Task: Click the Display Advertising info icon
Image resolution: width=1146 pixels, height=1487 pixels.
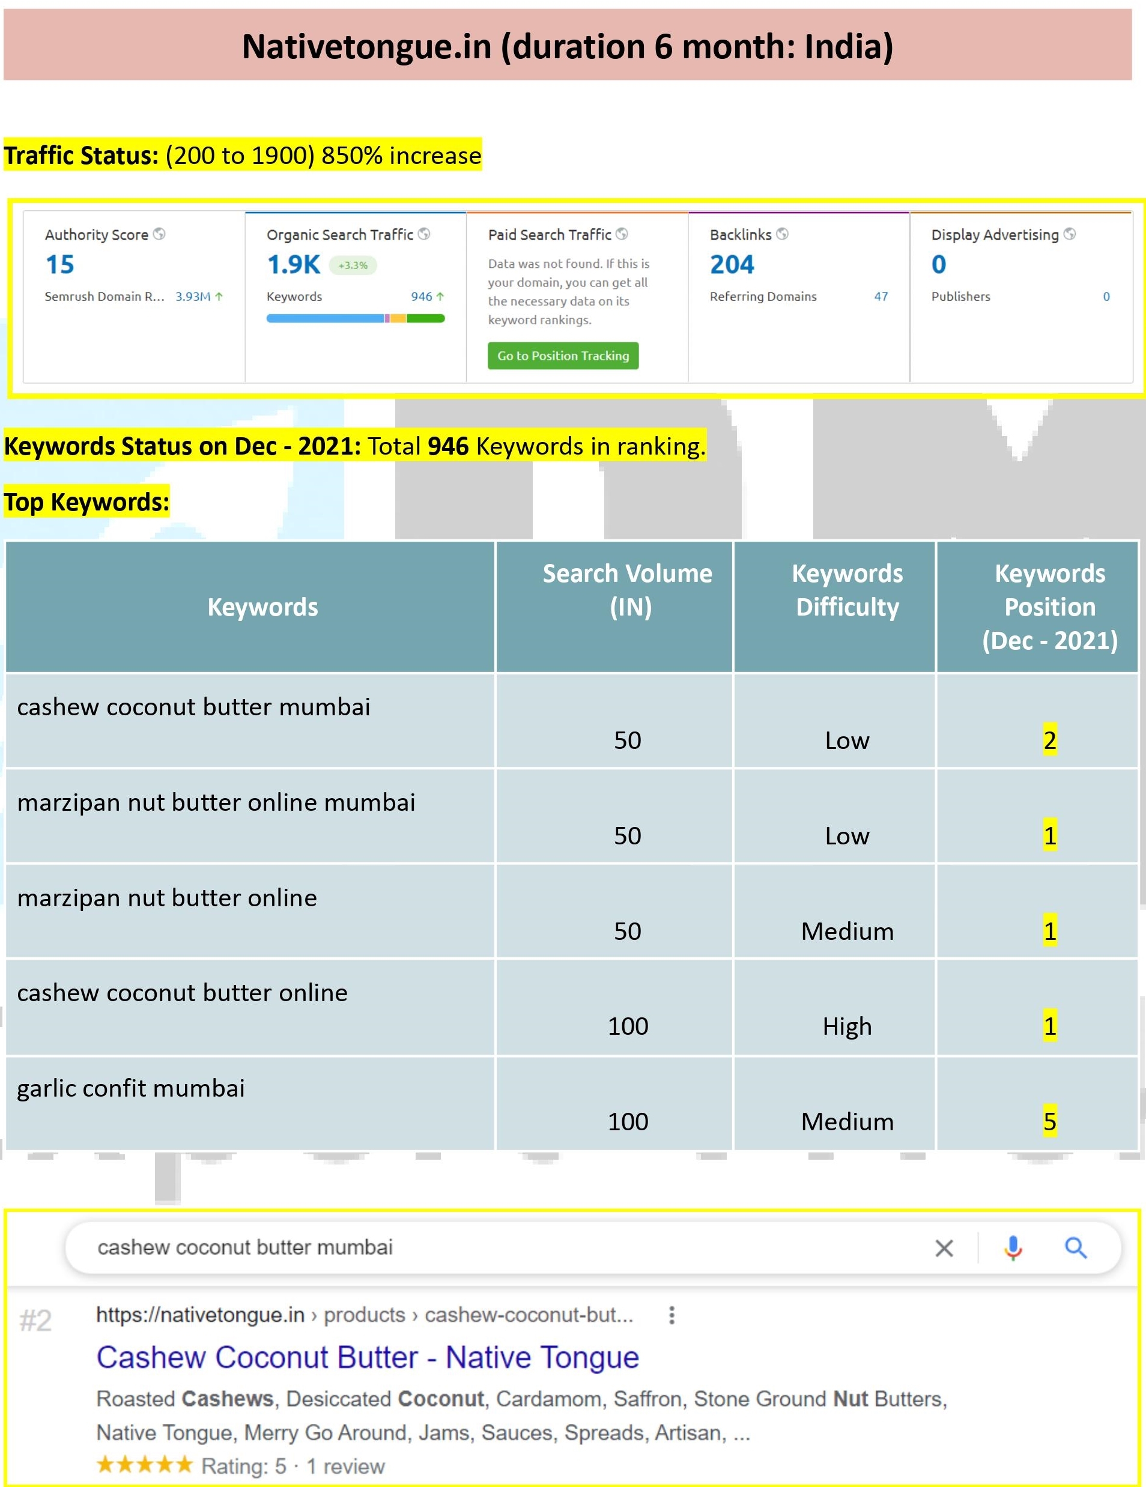Action: coord(1070,234)
